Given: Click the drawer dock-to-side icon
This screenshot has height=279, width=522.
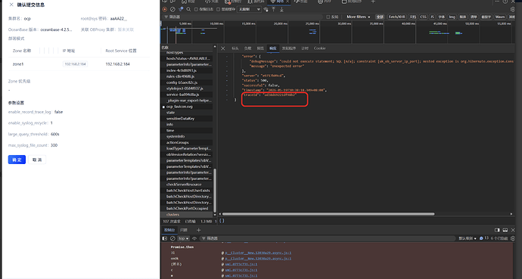Looking at the screenshot, I should coord(497,230).
